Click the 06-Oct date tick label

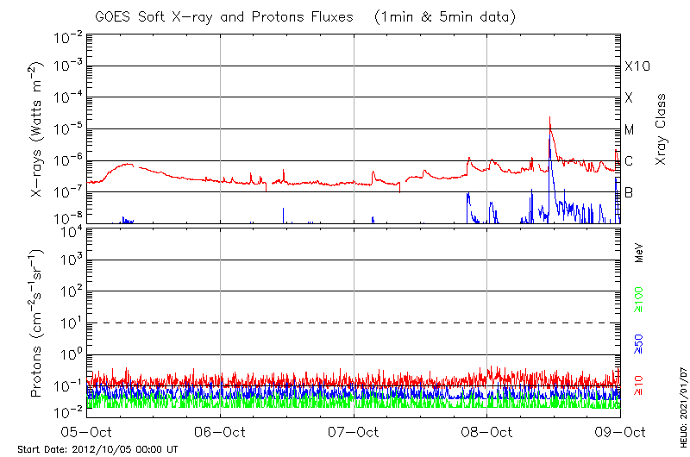tap(220, 432)
